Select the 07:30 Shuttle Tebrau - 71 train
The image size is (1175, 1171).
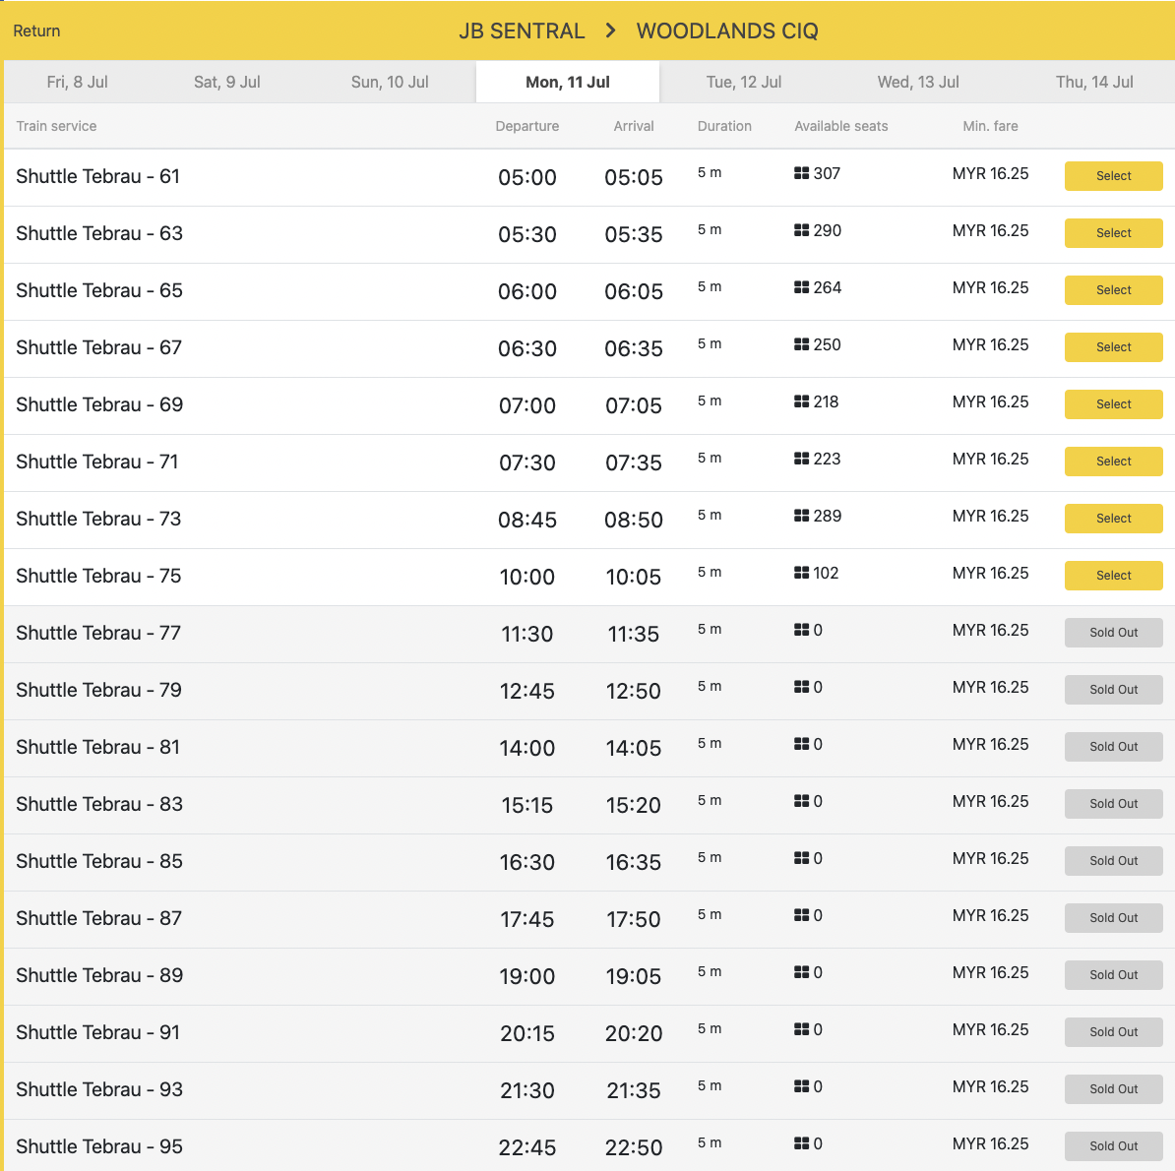point(1114,462)
